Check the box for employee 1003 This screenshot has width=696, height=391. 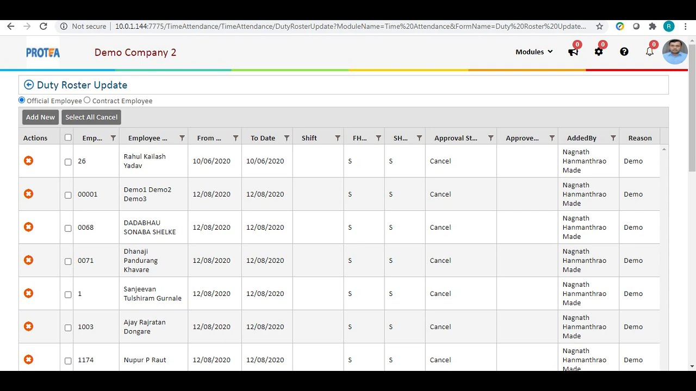click(68, 327)
